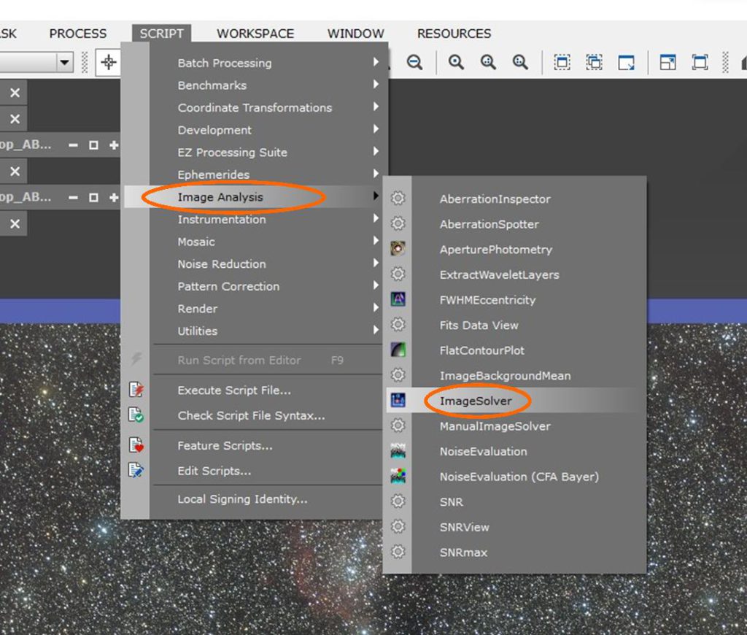Click the Edit Scripts pencil icon
Image resolution: width=747 pixels, height=635 pixels.
[x=136, y=471]
